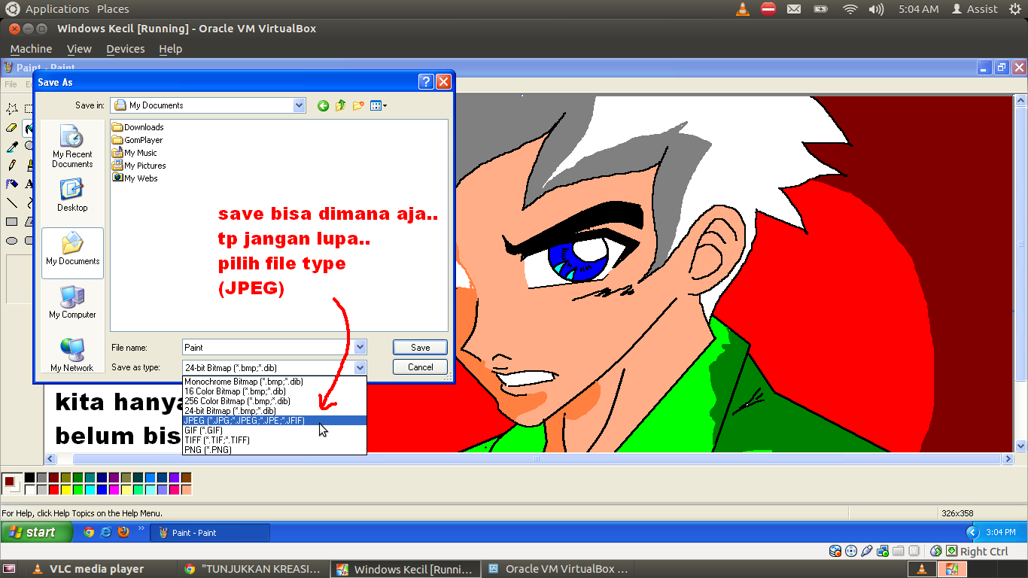Pick the red color swatch
The height and width of the screenshot is (578, 1028).
pos(53,490)
